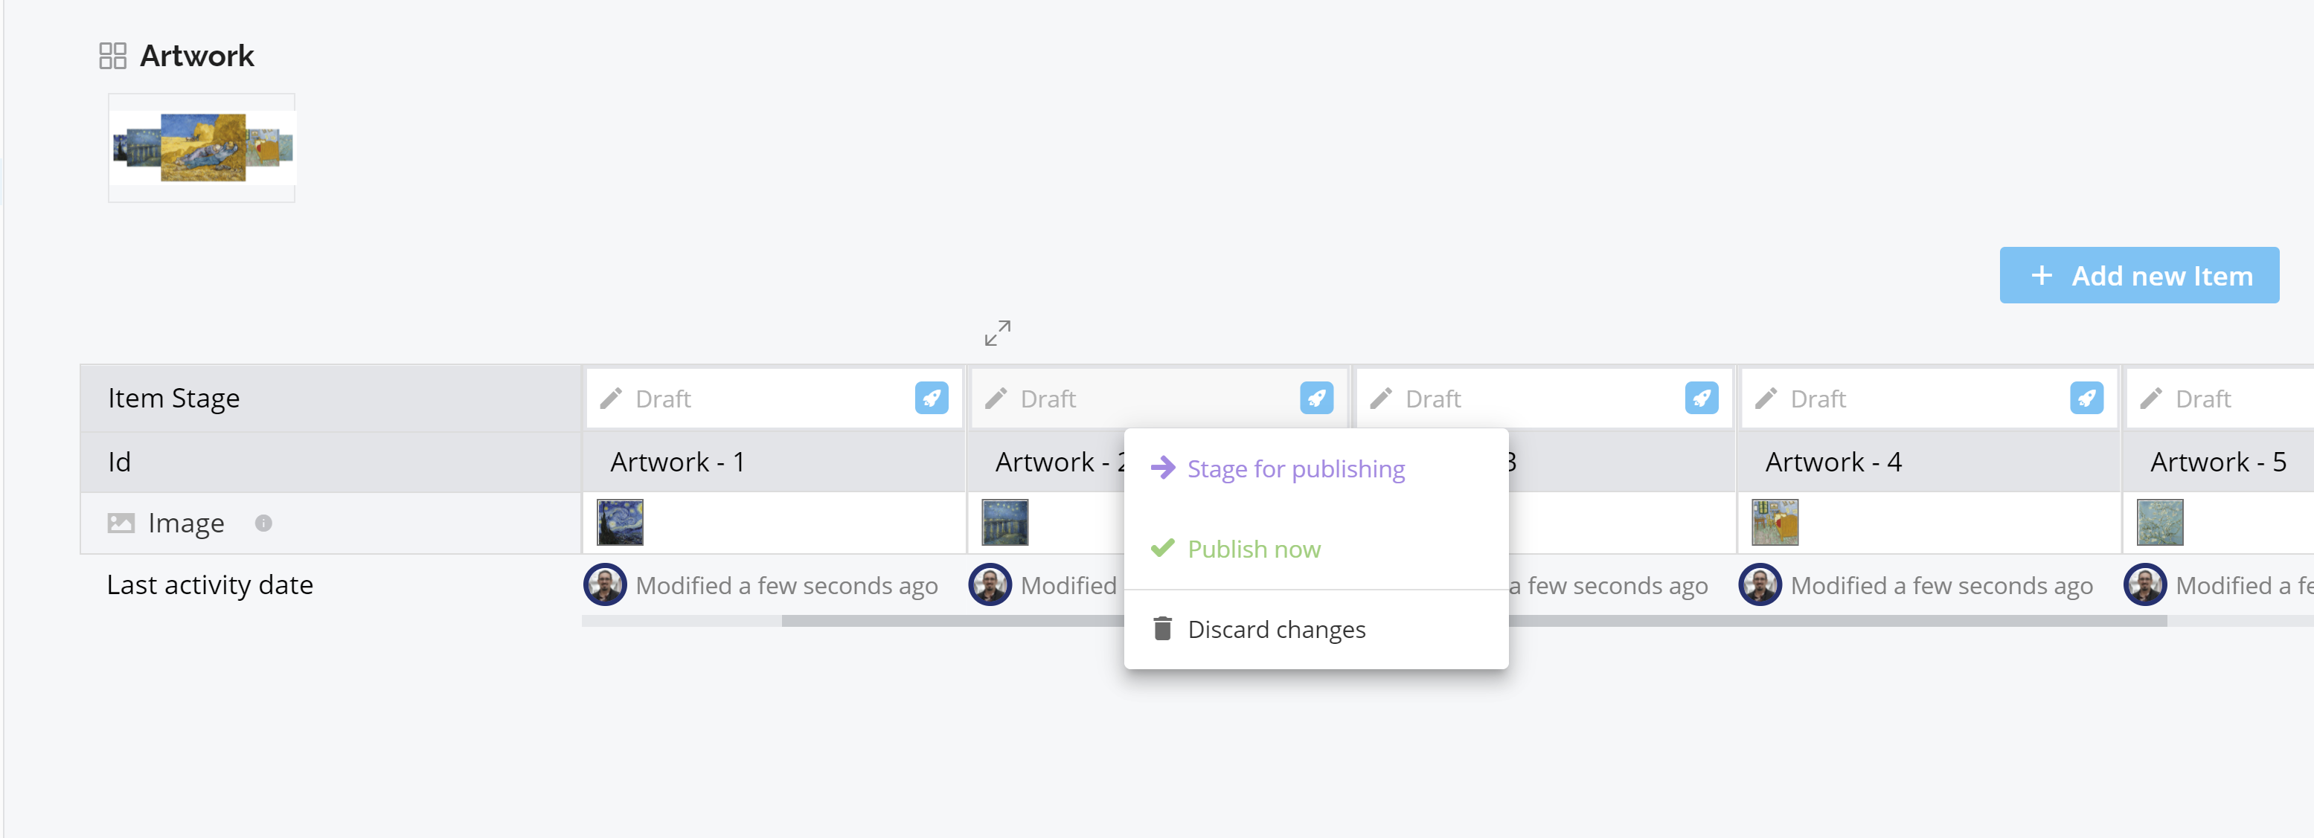Click the rocket publish icon for Artwork - 1
This screenshot has width=2314, height=838.
tap(931, 398)
